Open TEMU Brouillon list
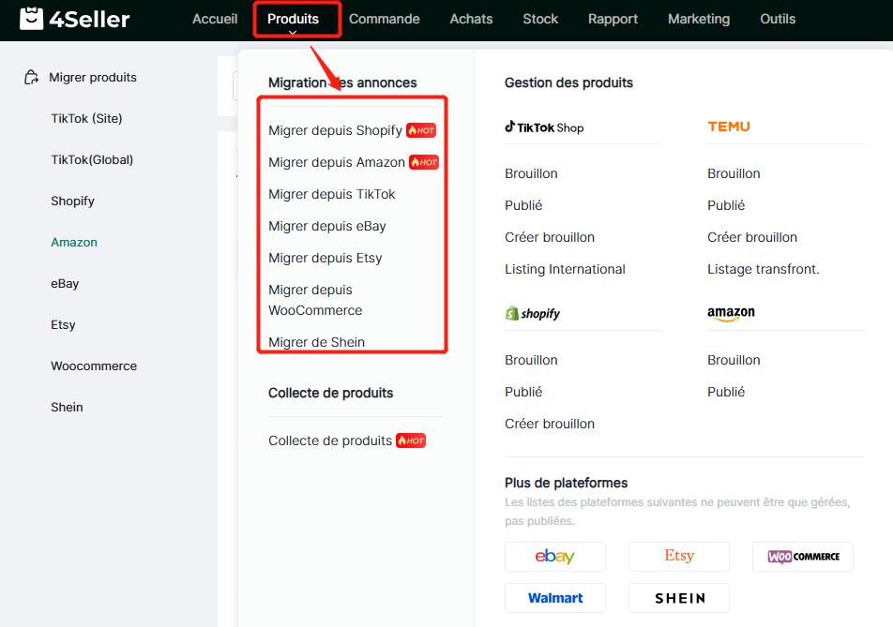 point(734,173)
